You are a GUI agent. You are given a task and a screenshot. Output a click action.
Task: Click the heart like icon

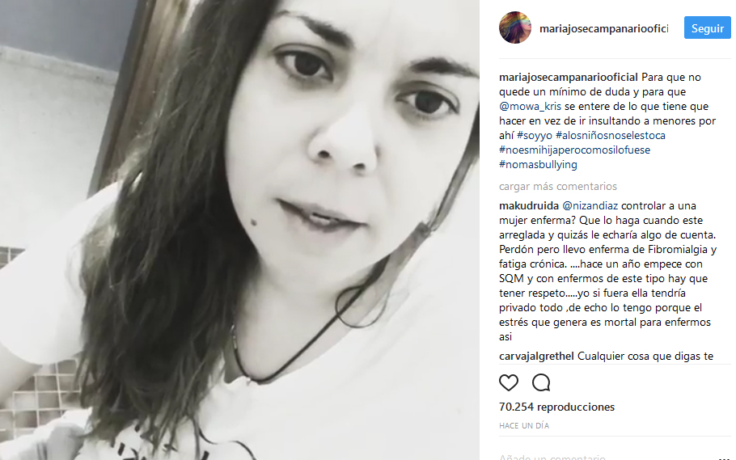point(509,383)
